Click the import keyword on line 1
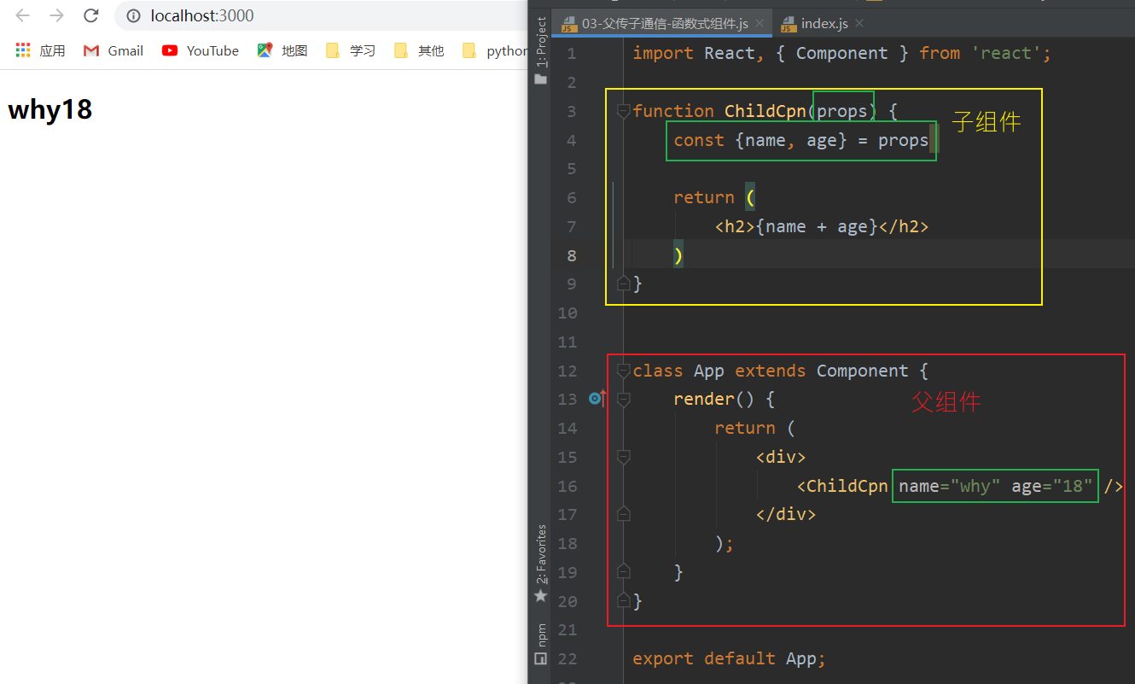Screen dimensions: 1135x684 tap(663, 53)
